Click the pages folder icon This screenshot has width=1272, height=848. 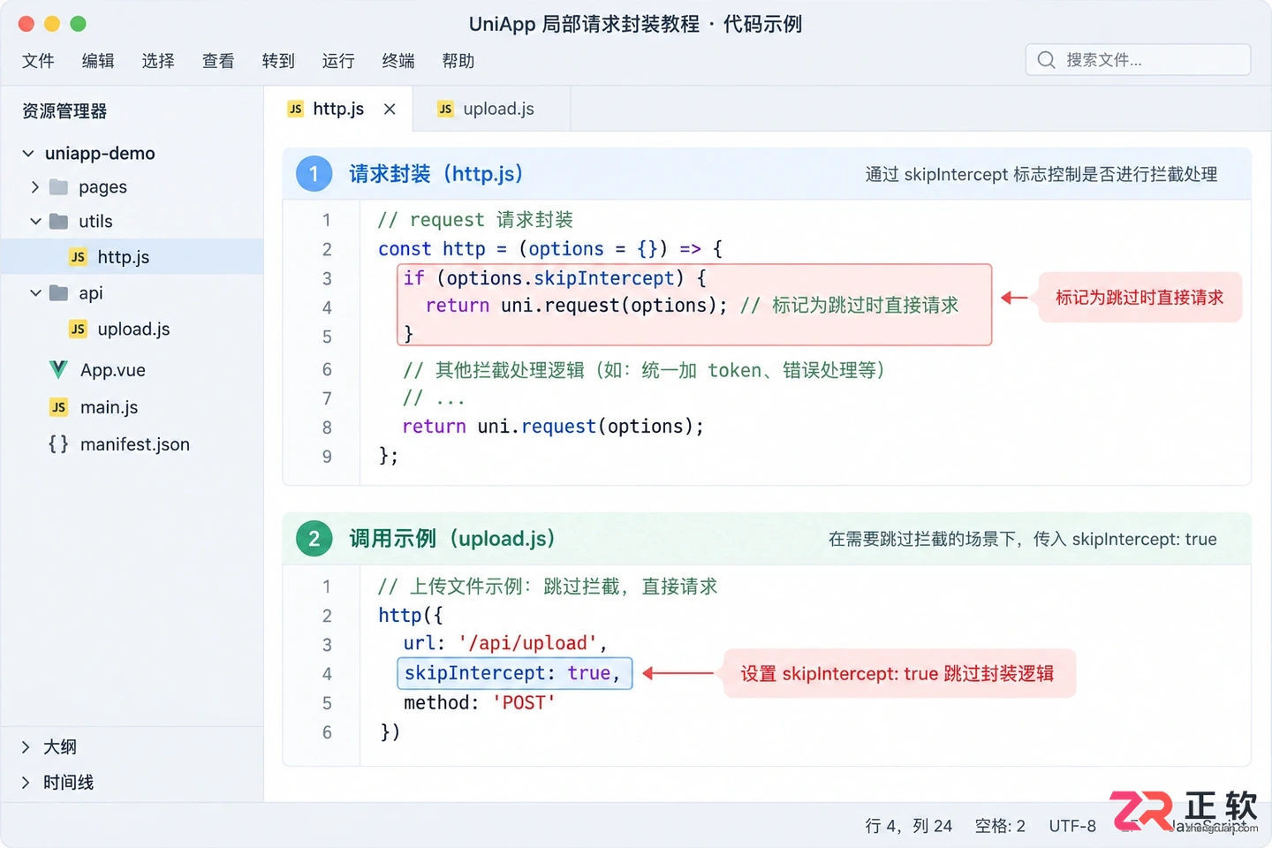point(59,187)
